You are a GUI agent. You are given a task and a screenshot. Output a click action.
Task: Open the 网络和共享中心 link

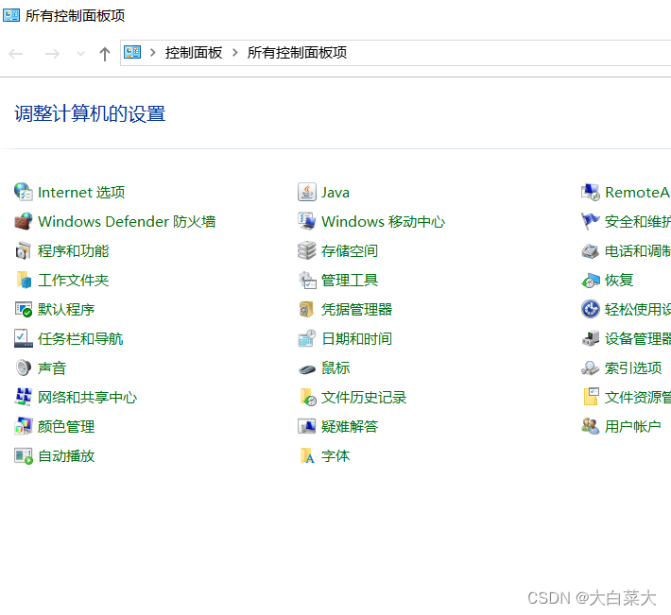click(x=87, y=398)
